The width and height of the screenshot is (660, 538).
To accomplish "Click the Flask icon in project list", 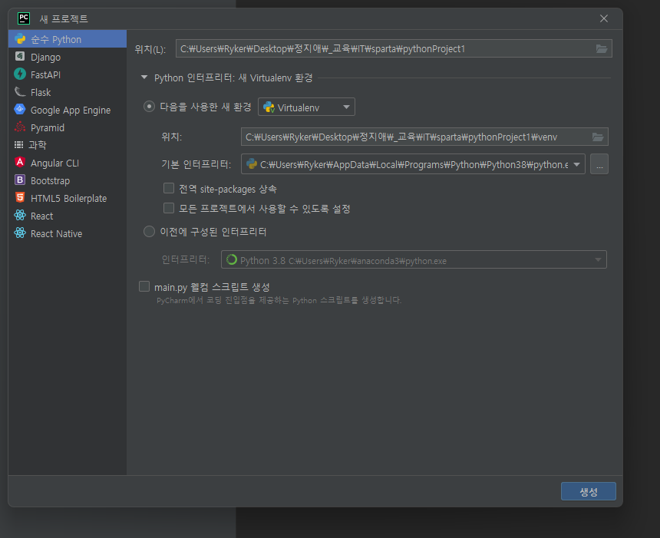I will click(x=20, y=92).
